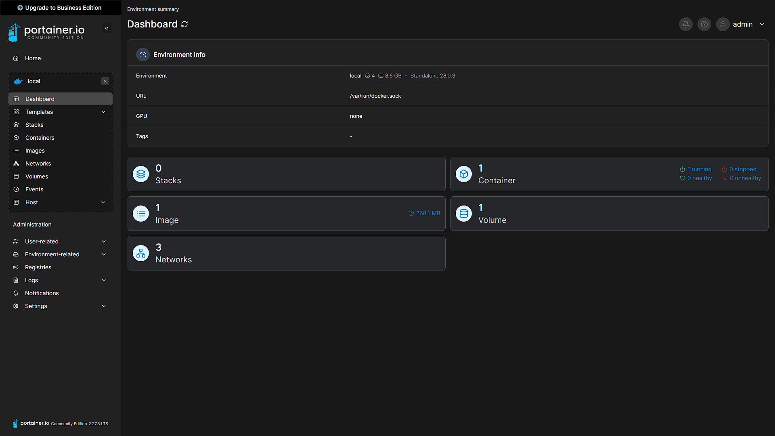Open Stacks in the sidebar menu

click(61, 125)
